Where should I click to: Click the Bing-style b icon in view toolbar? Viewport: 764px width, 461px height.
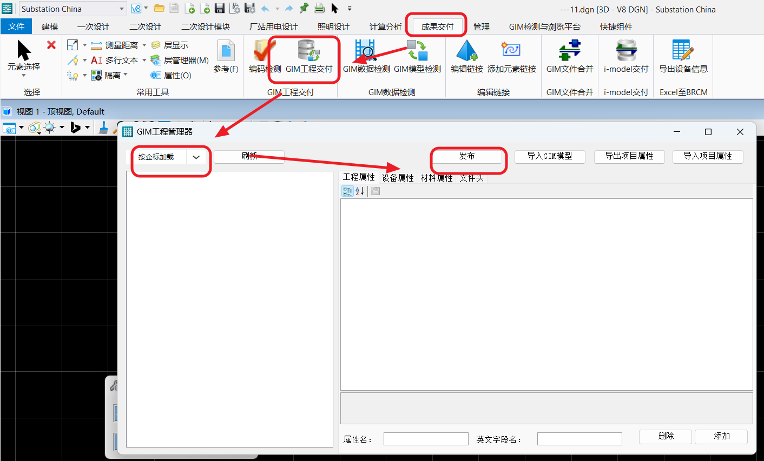(76, 128)
